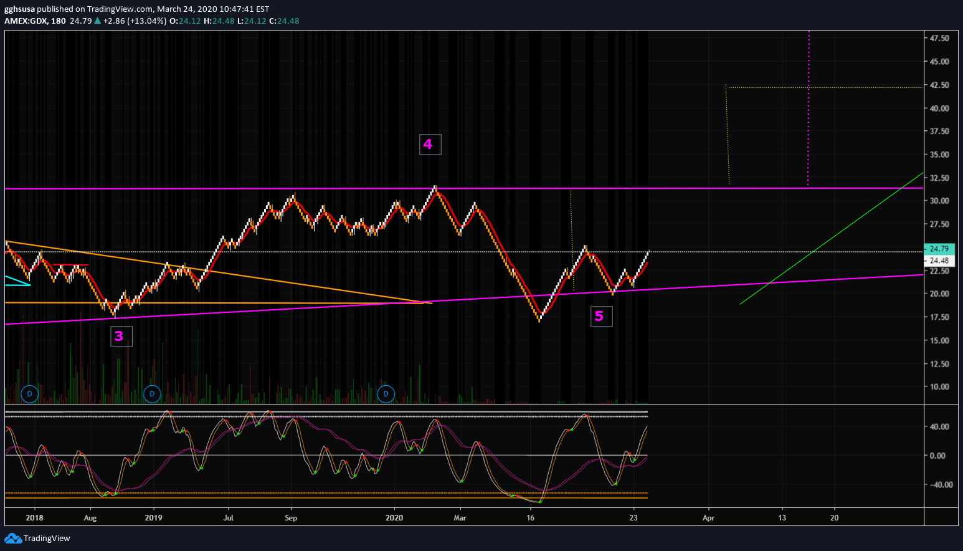This screenshot has height=551, width=963.
Task: Select the wave label 5 box
Action: tap(602, 317)
